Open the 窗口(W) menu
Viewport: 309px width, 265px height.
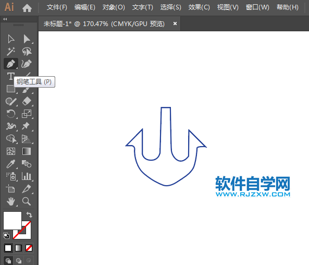coord(257,7)
